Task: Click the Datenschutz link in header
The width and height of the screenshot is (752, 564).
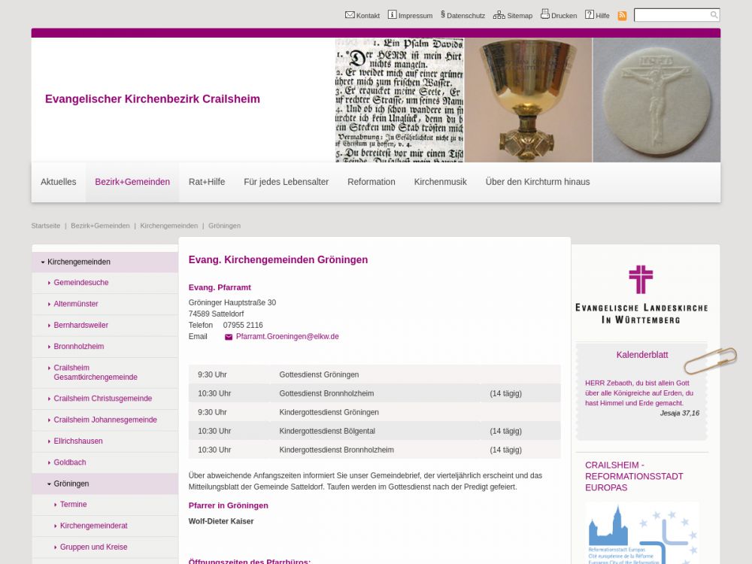Action: click(x=465, y=16)
